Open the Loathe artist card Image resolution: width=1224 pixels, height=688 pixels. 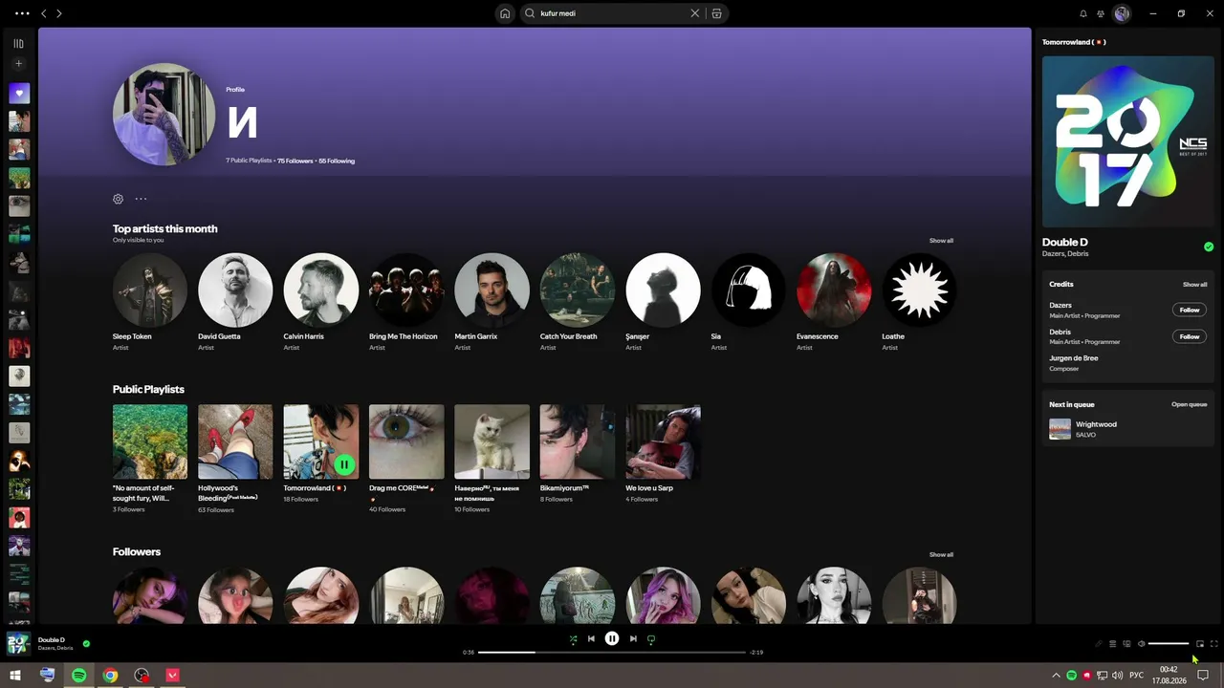(x=919, y=302)
